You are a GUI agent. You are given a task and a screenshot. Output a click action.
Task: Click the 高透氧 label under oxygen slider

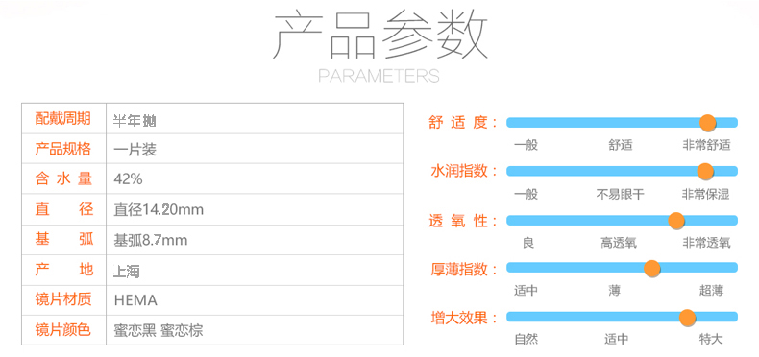pos(619,243)
